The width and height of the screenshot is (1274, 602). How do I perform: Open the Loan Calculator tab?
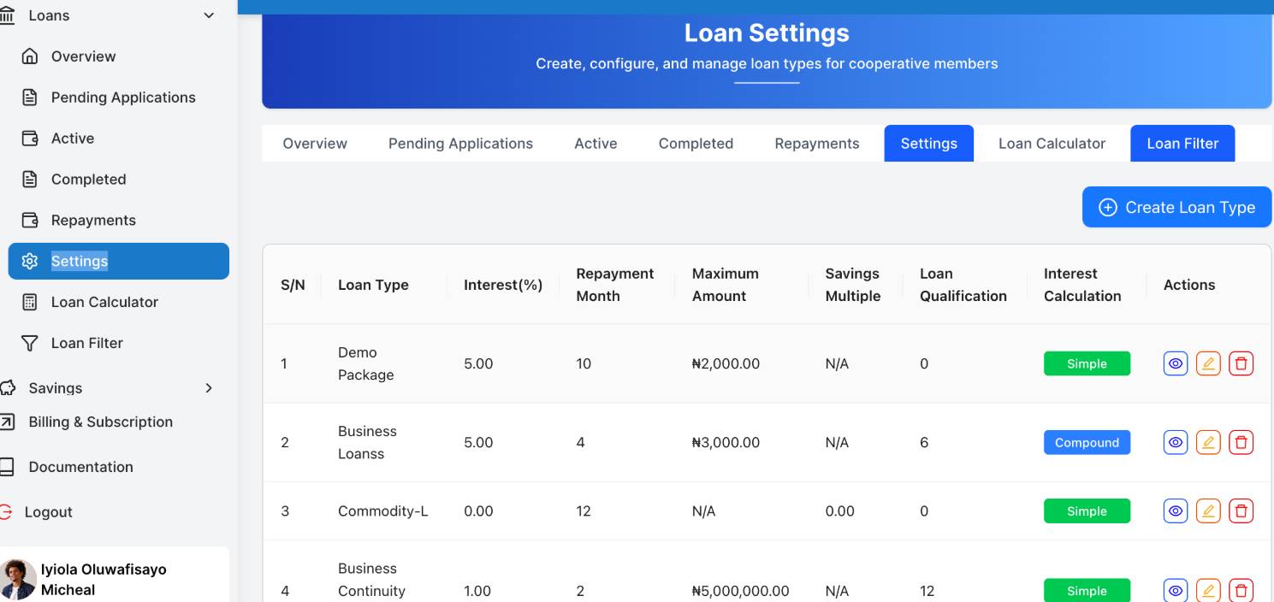coord(1052,144)
